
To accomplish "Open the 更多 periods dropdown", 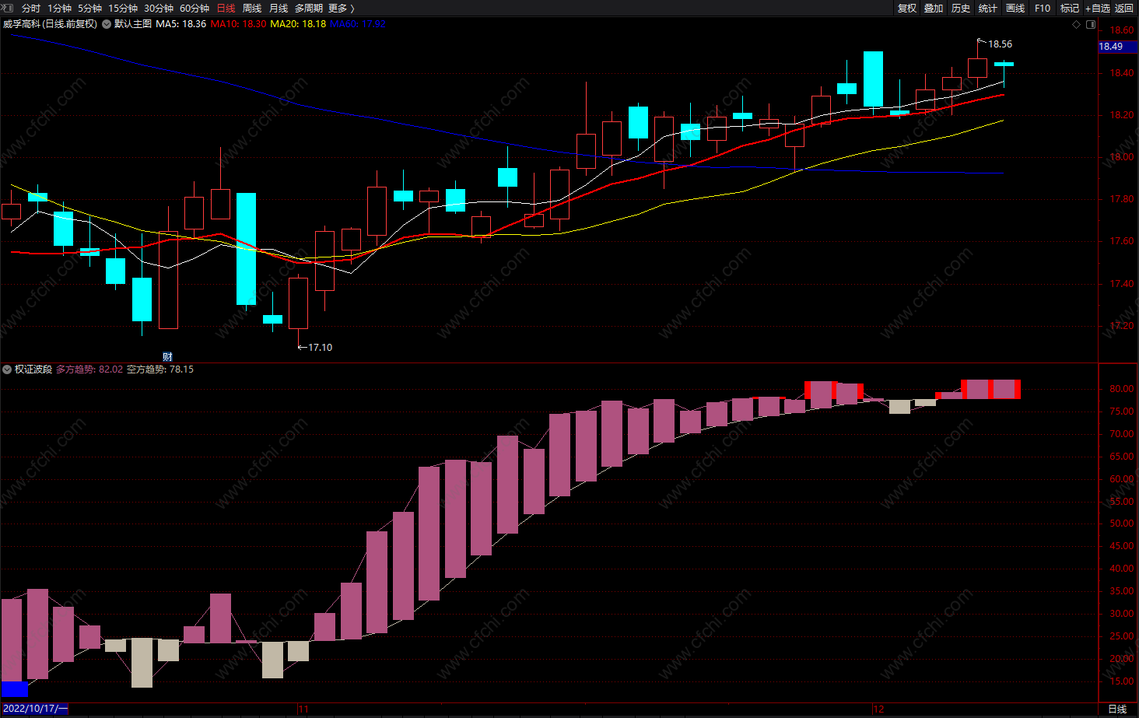I will pyautogui.click(x=342, y=8).
